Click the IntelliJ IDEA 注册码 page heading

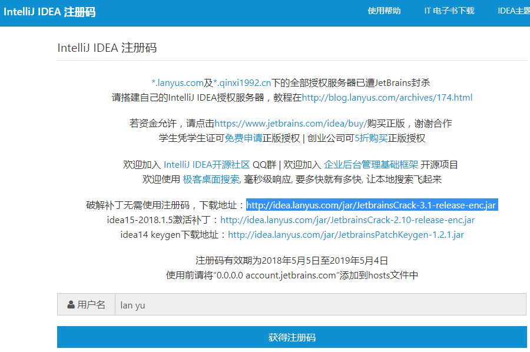[107, 48]
